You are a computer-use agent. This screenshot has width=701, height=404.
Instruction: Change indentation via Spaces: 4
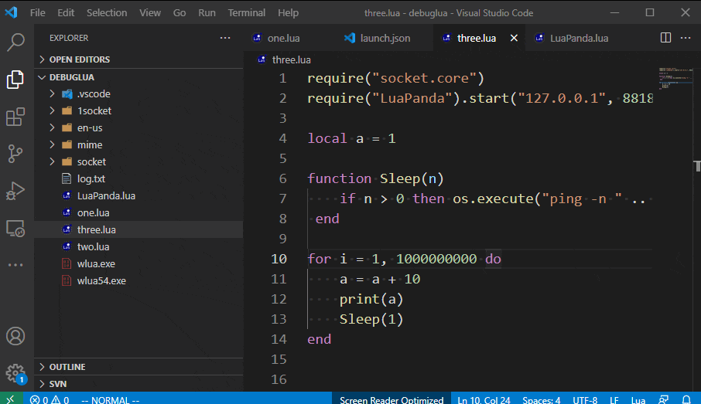coord(542,399)
